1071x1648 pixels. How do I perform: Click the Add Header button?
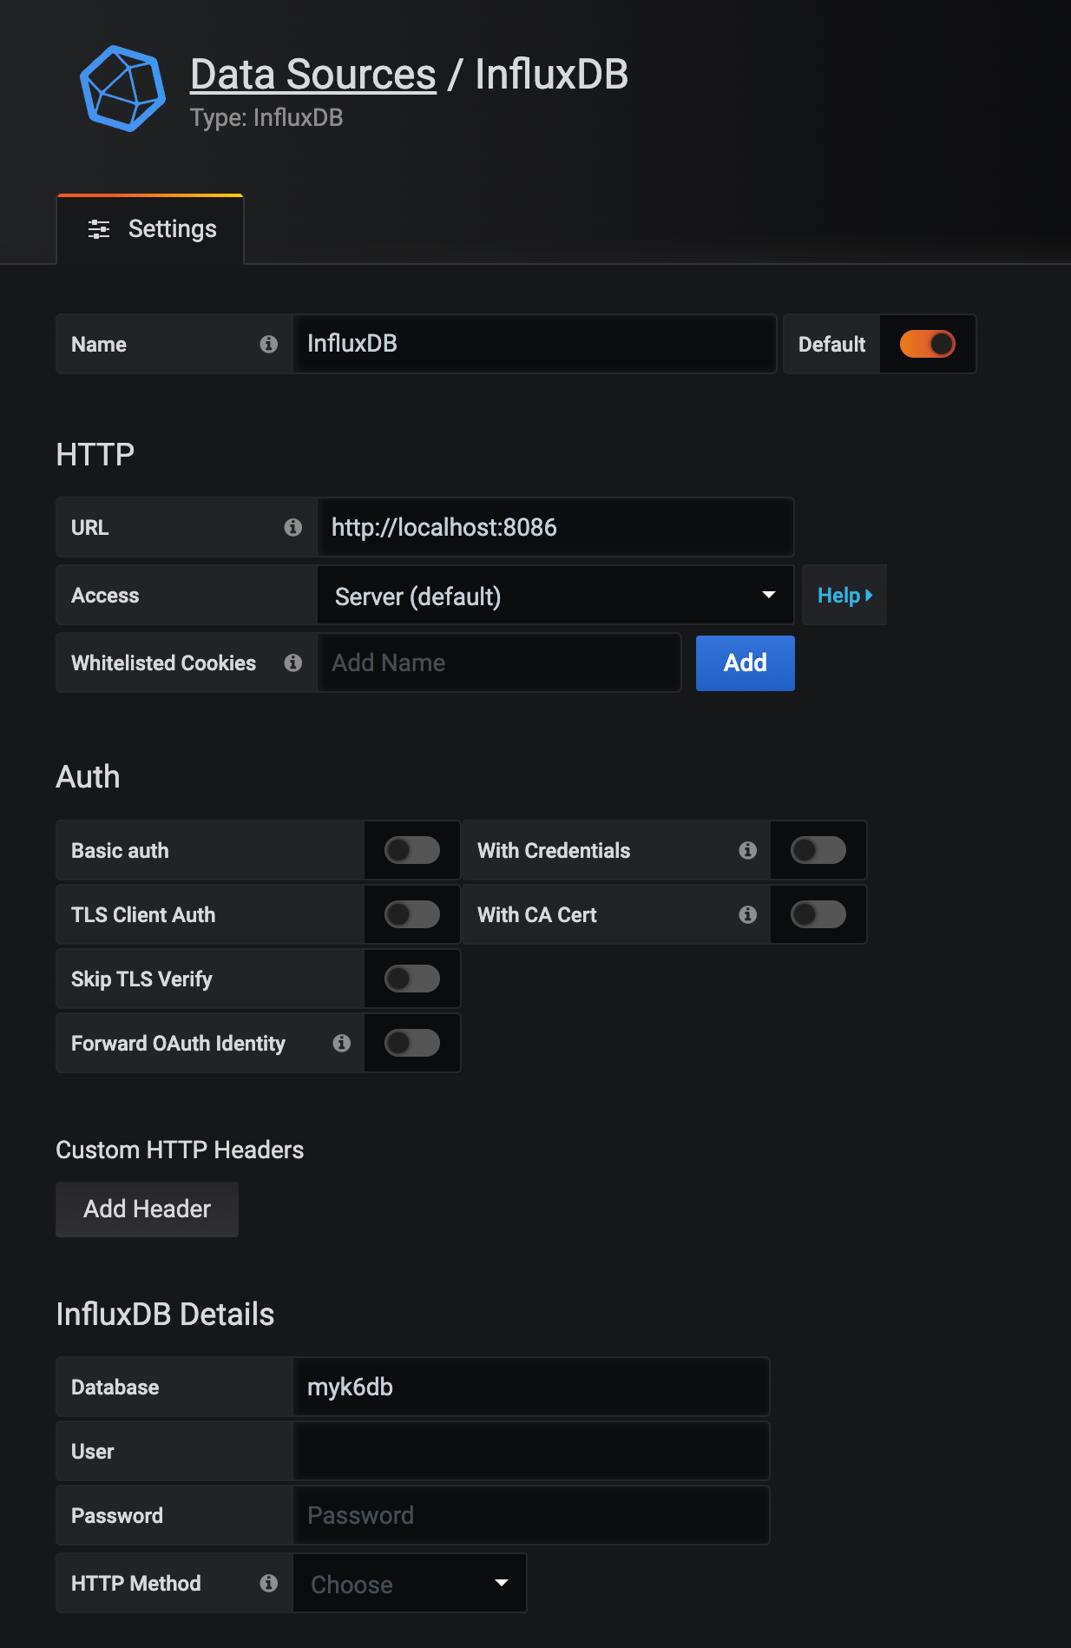[148, 1210]
